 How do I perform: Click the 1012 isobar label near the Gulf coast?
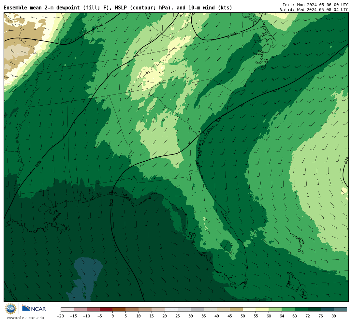(x=111, y=203)
